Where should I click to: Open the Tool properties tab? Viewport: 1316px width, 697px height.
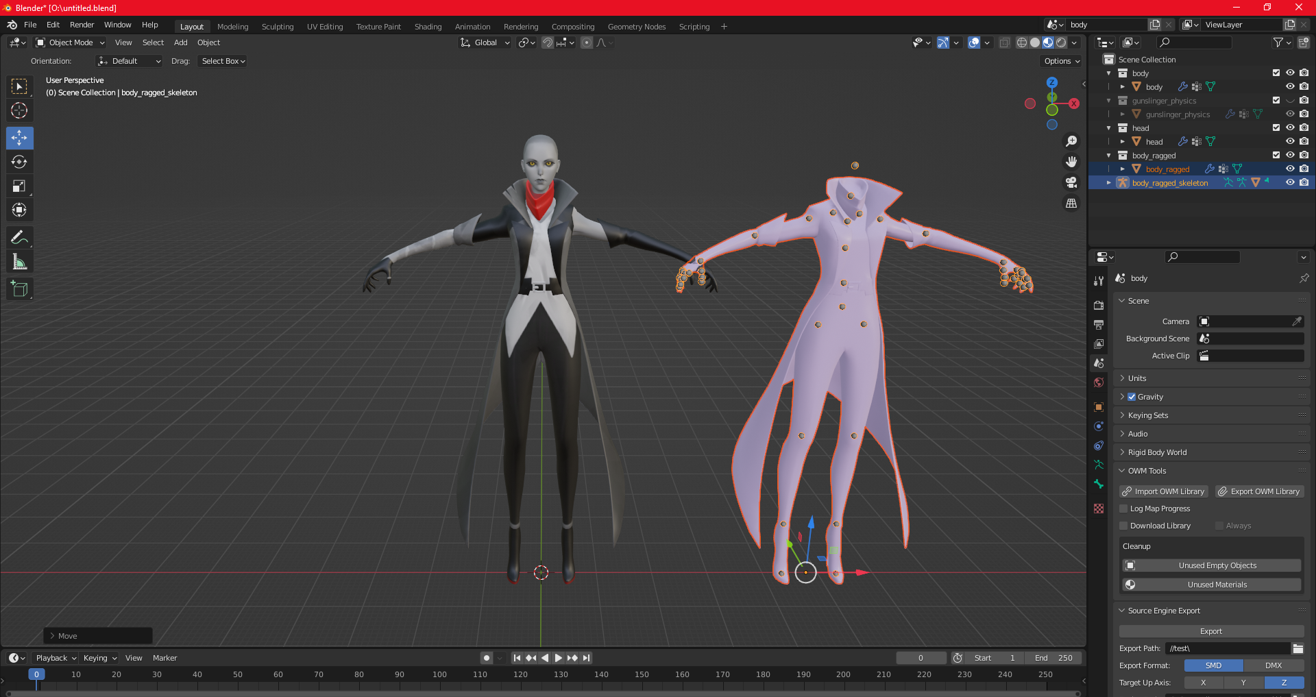1099,281
